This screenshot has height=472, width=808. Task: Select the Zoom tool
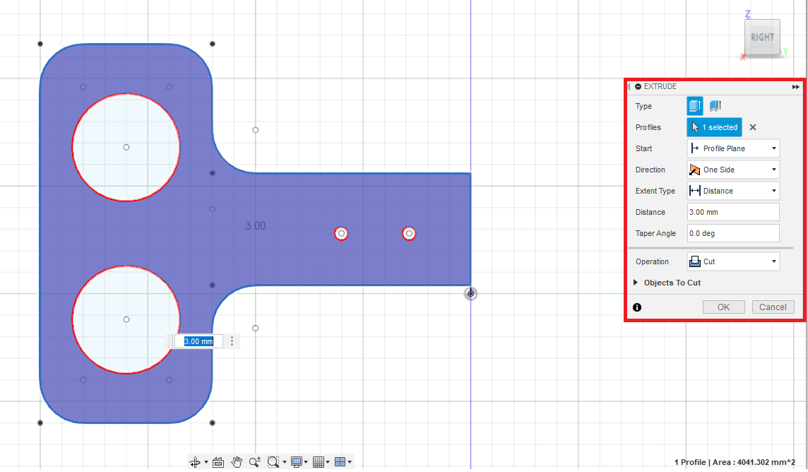254,462
